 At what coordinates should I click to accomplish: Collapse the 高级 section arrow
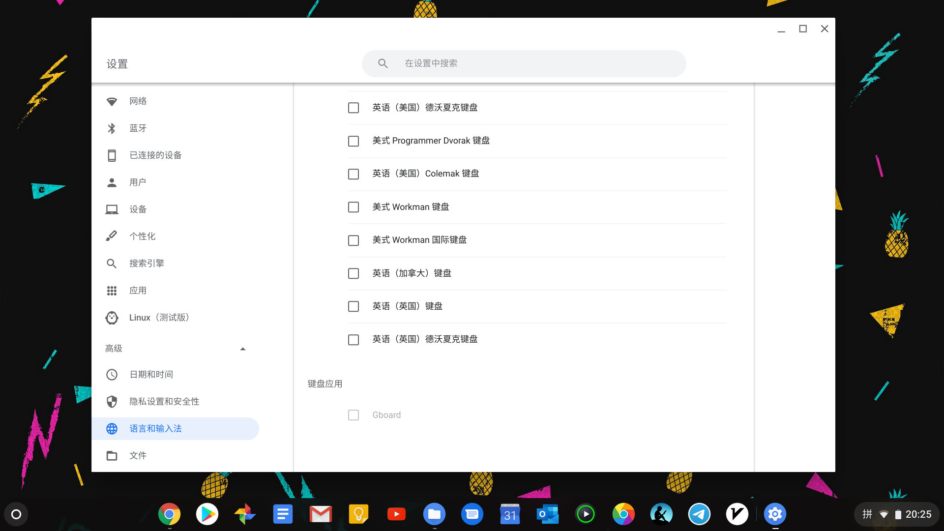[x=242, y=349]
